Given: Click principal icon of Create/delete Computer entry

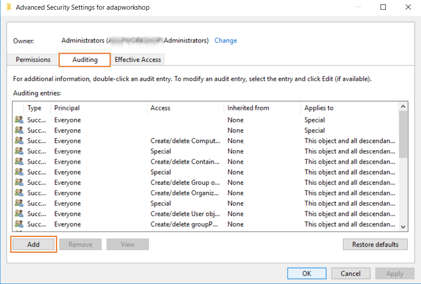Looking at the screenshot, I should (x=18, y=141).
